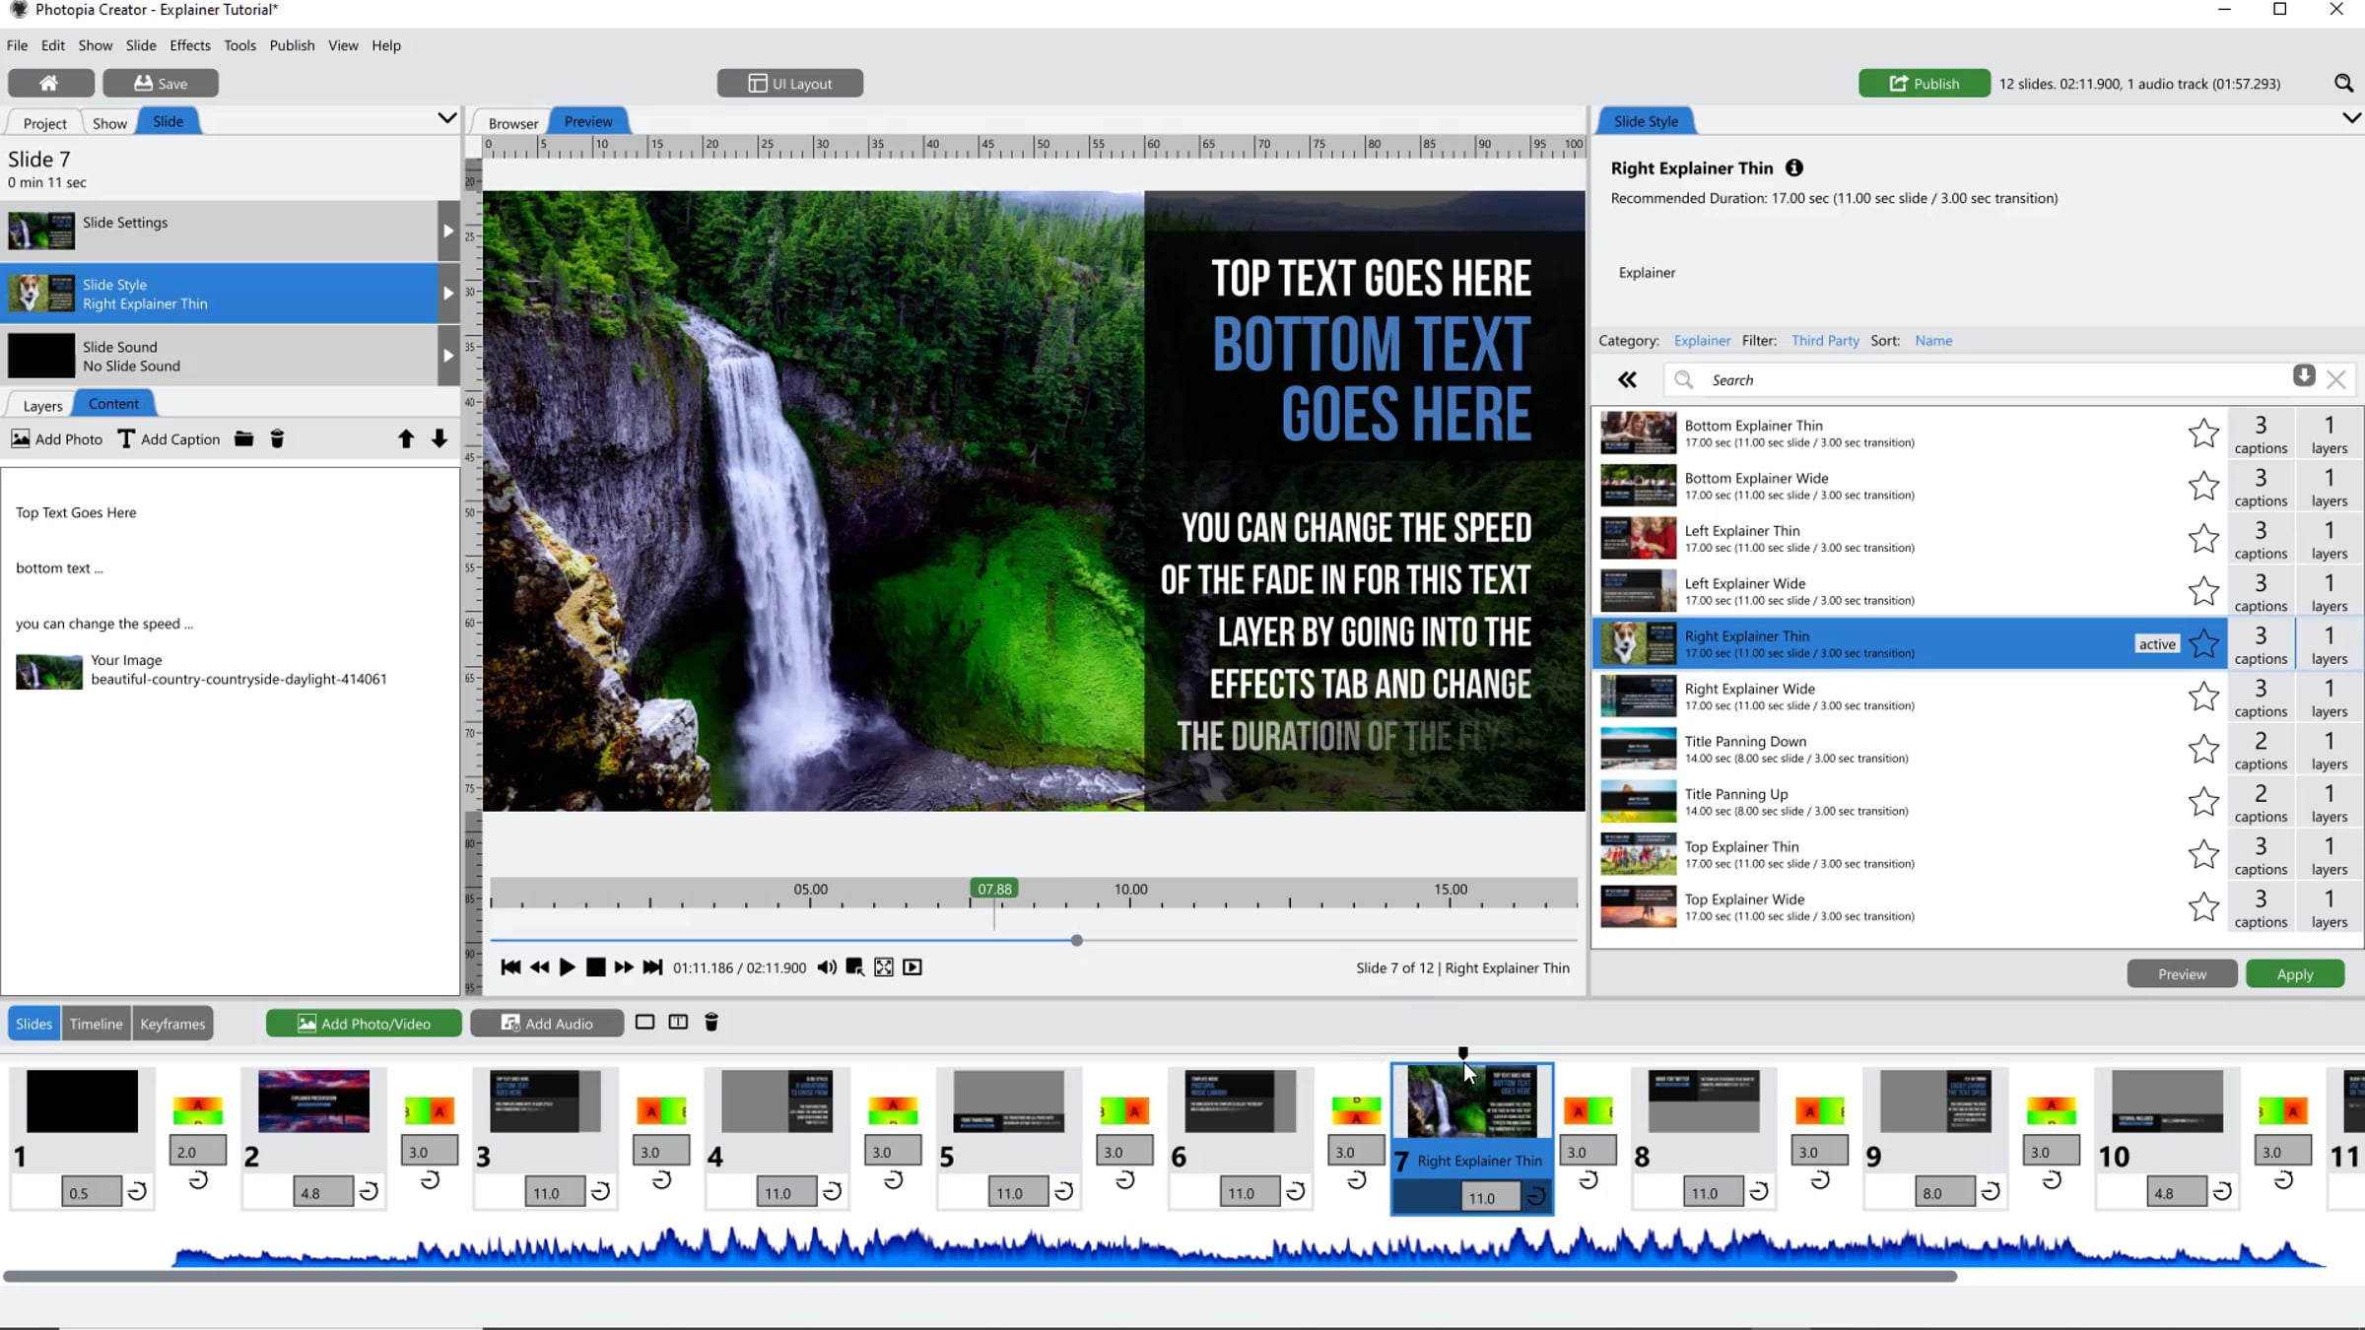Switch to the Layers tab
This screenshot has width=2365, height=1330.
[42, 405]
